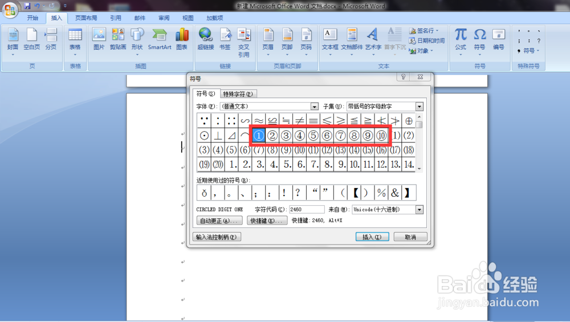Viewport: 570px width, 322px height.
Task: Open document parts (文档部件) menu
Action: 352,41
